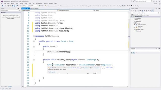
Task: Open MathNetBasics project navigation dropdown
Action: 39,10
